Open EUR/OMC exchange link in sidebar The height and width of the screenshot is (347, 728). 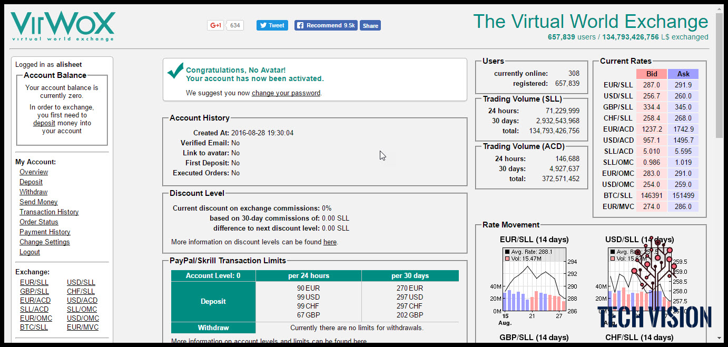[x=36, y=319]
